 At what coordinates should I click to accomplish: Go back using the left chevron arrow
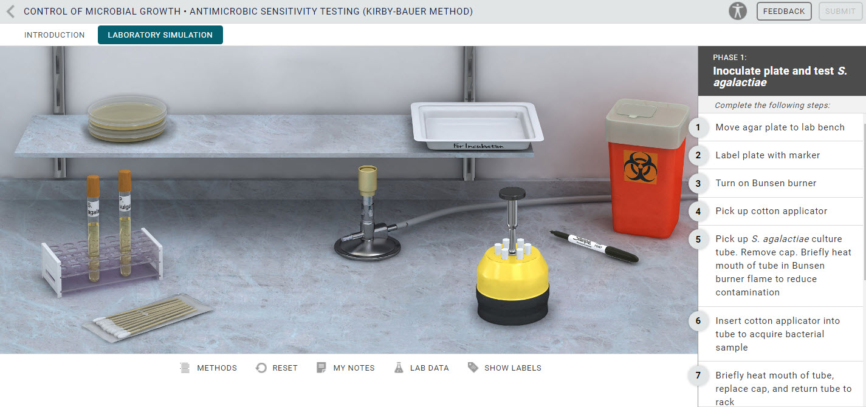pos(10,11)
